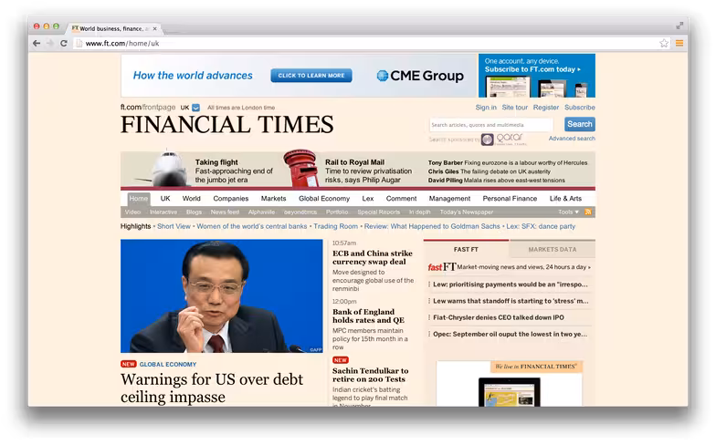Click the Short View highlight link

click(174, 226)
